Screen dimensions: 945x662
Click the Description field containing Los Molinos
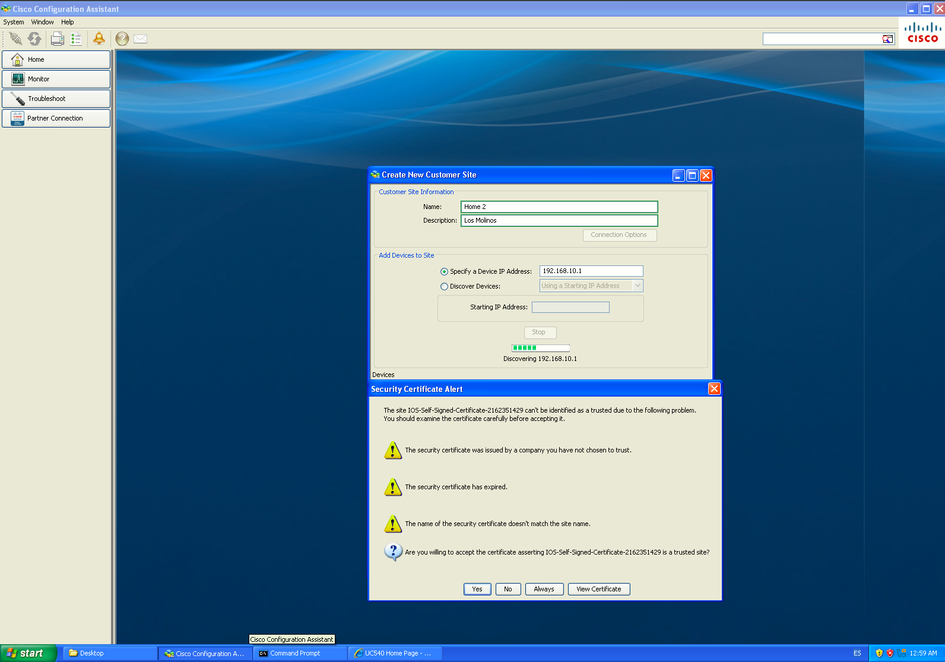point(559,220)
